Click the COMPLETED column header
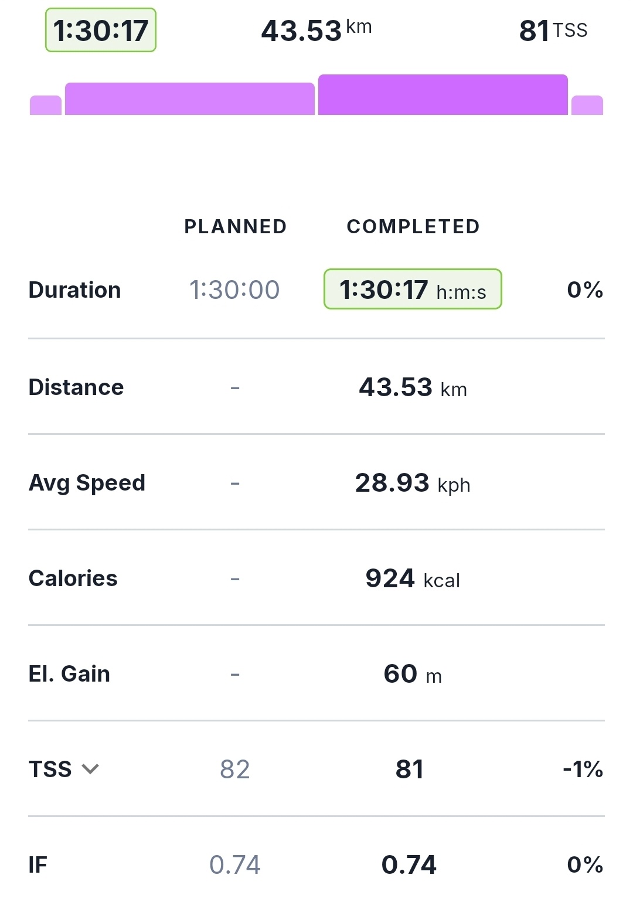Viewport: 633px width, 909px height. (413, 227)
